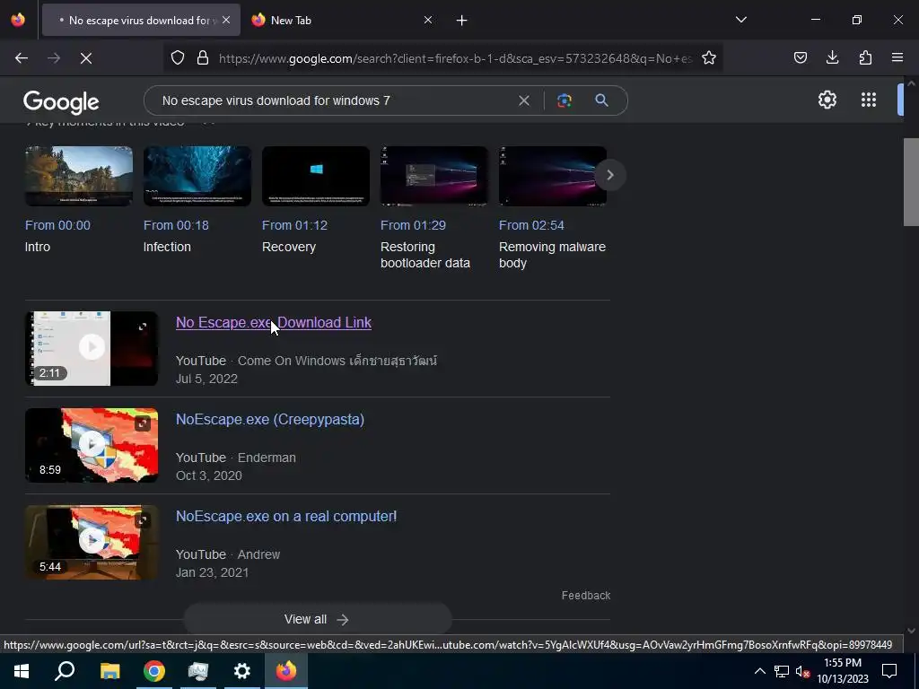Open the Intro moment thumbnail
The height and width of the screenshot is (689, 919).
[x=79, y=176]
